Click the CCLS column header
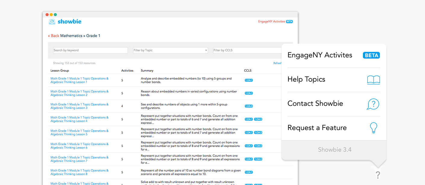 click(x=248, y=71)
